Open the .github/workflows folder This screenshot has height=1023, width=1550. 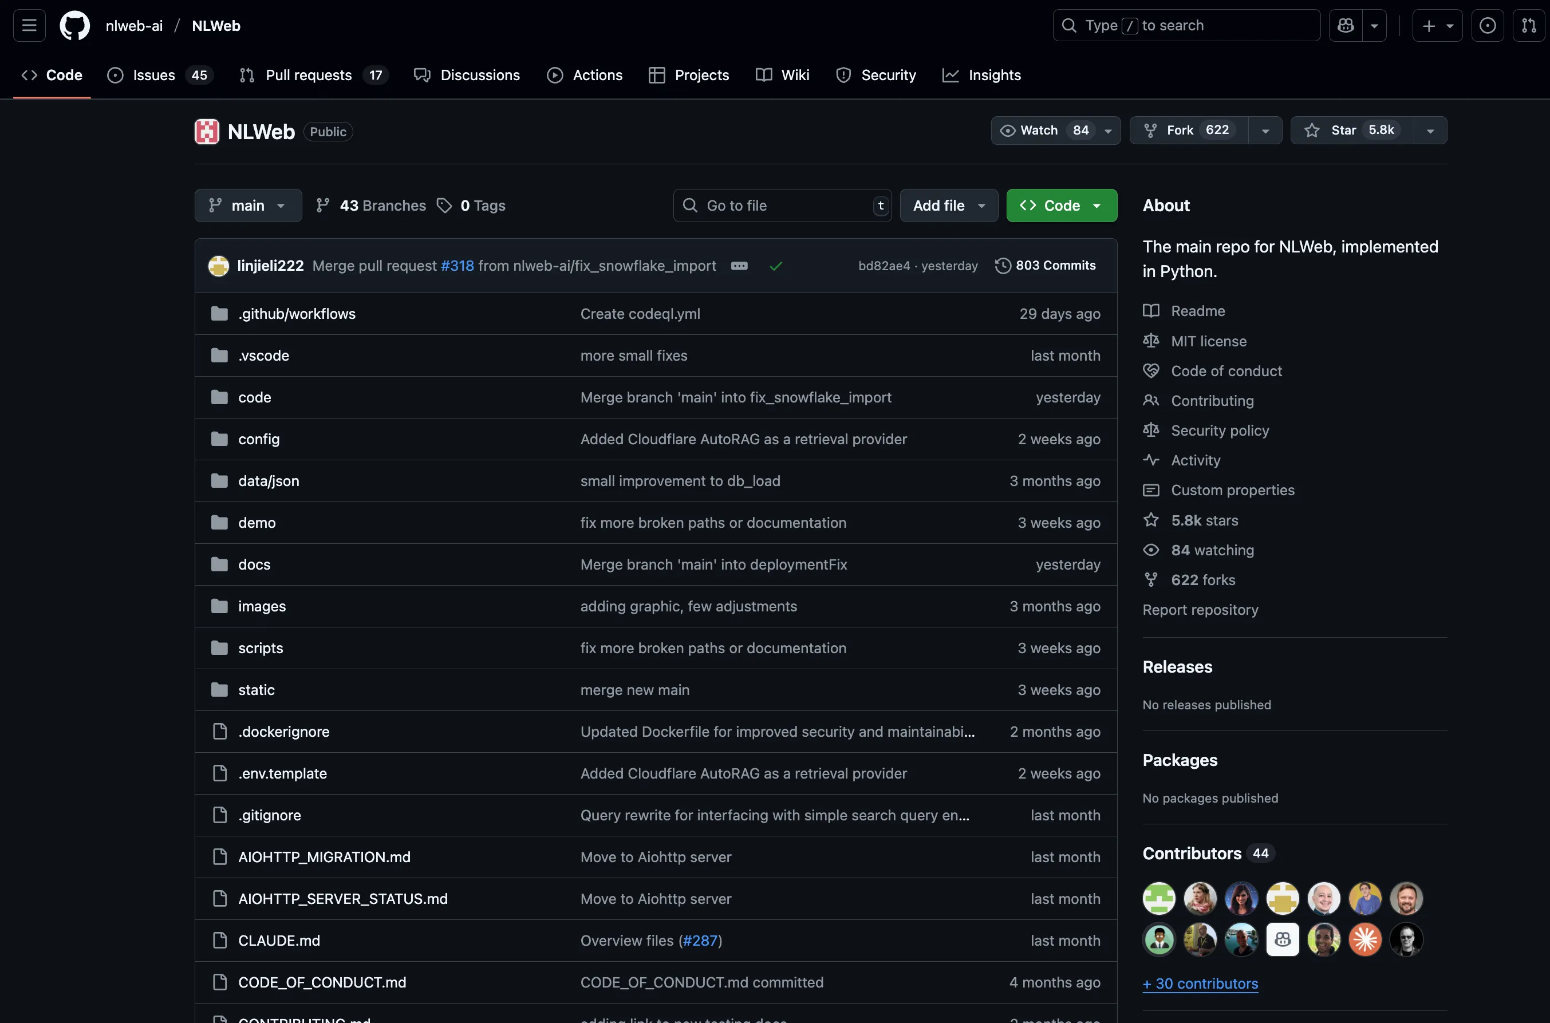(x=297, y=314)
